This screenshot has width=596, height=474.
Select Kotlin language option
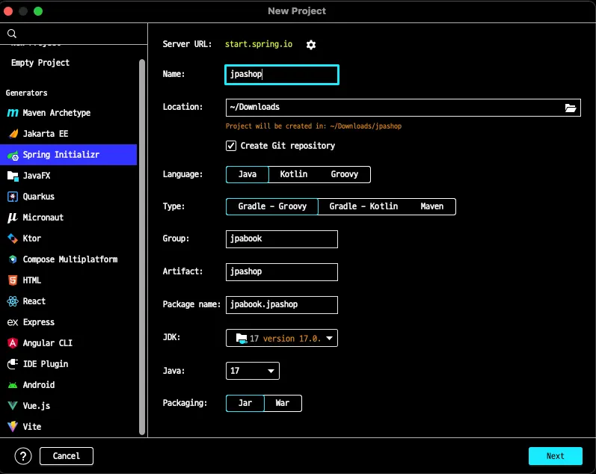tap(293, 174)
